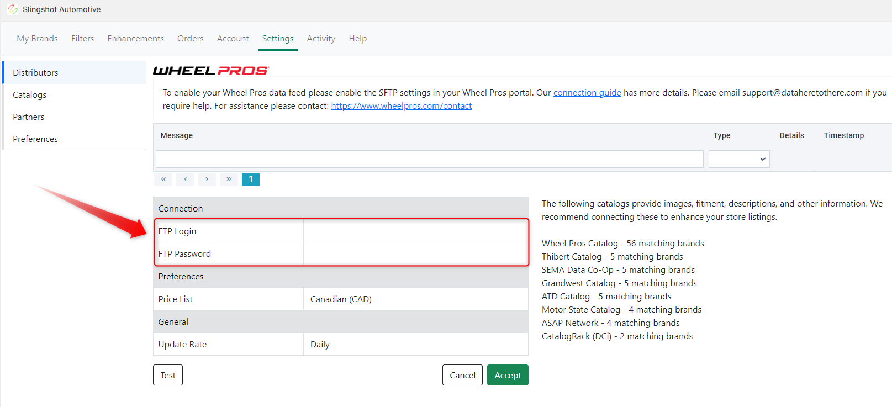Click Motor State Catalog - 4 matching brands

pos(621,310)
